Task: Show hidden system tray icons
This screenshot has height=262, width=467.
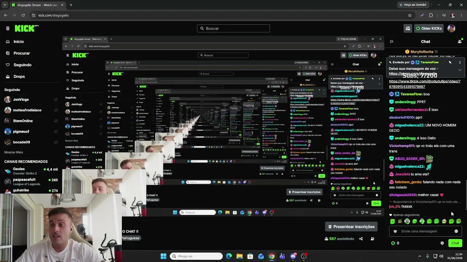Action: click(x=420, y=256)
